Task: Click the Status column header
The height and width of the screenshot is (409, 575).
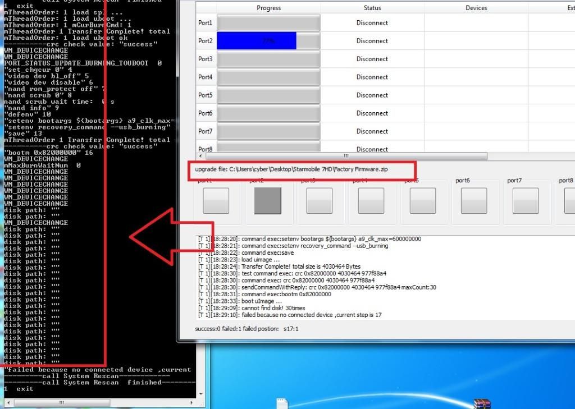Action: pos(372,8)
